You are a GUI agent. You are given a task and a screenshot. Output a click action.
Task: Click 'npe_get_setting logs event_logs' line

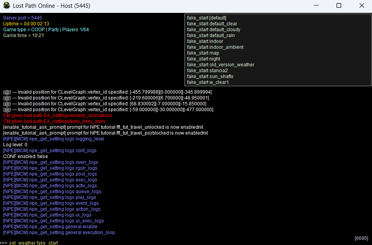click(51, 203)
